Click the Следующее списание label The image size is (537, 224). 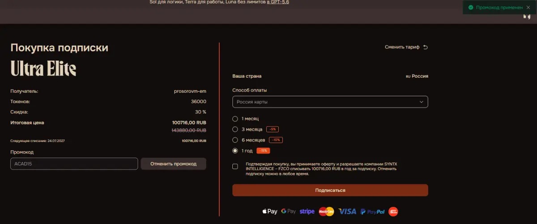pyautogui.click(x=28, y=141)
